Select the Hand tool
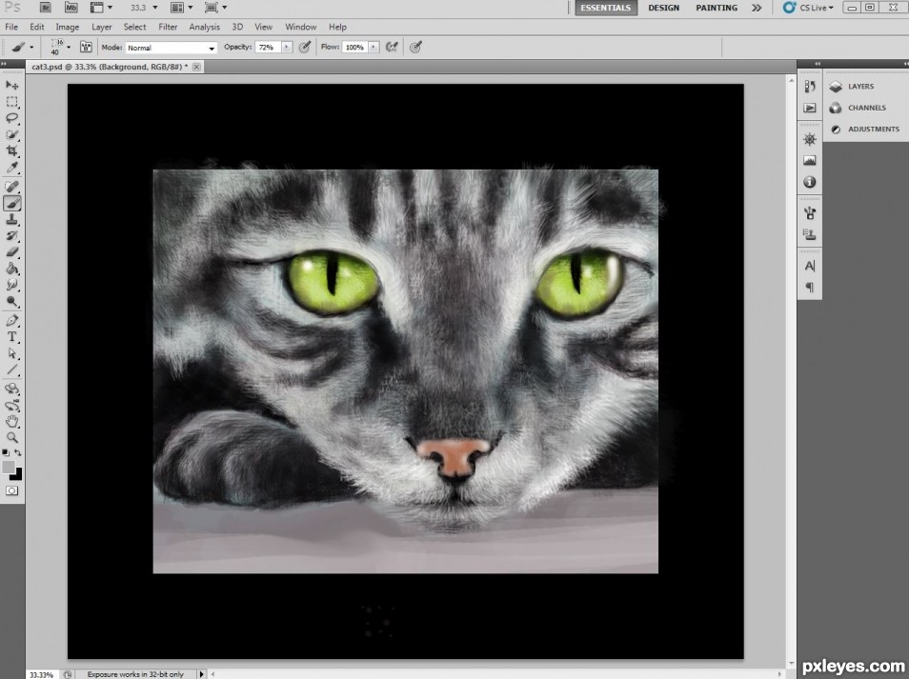 coord(12,421)
